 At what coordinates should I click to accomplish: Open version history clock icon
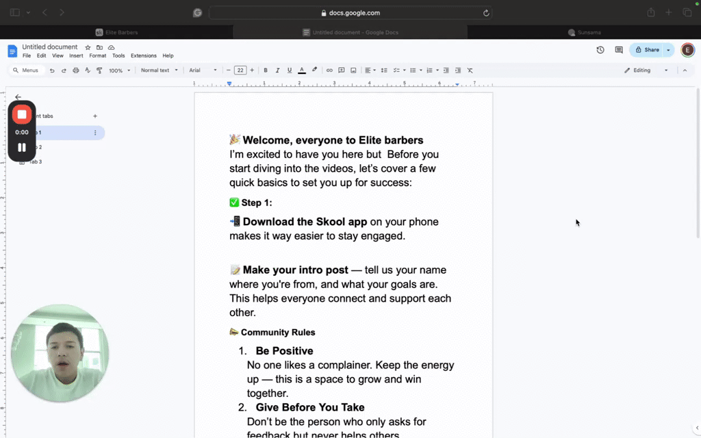600,50
